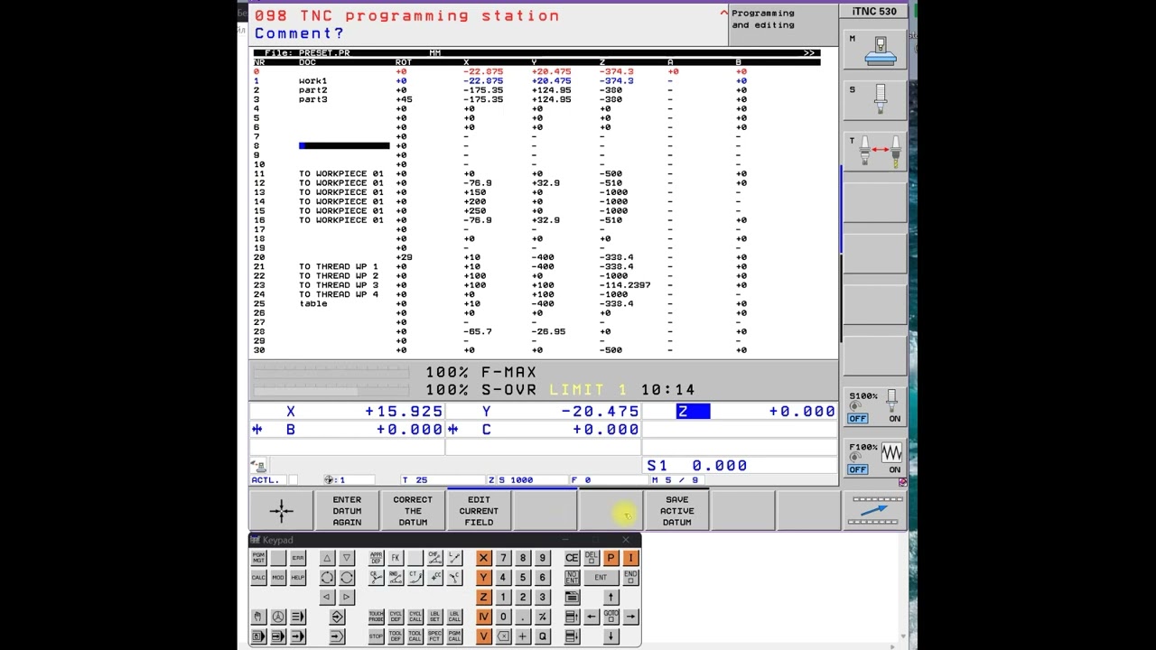Click the orange Z axis key
Viewport: 1156px width, 650px height.
point(484,597)
